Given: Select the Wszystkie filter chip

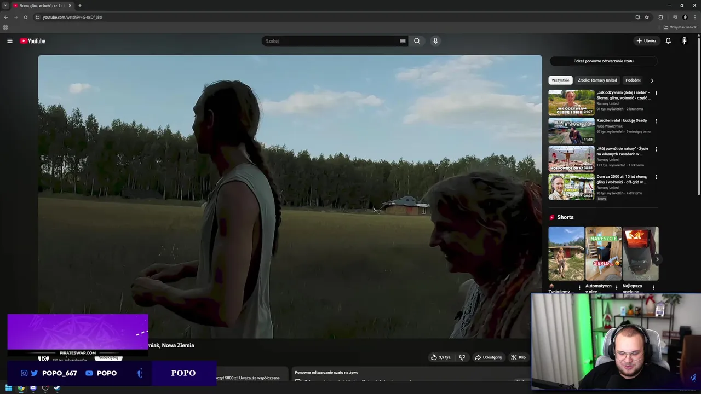Looking at the screenshot, I should [560, 80].
